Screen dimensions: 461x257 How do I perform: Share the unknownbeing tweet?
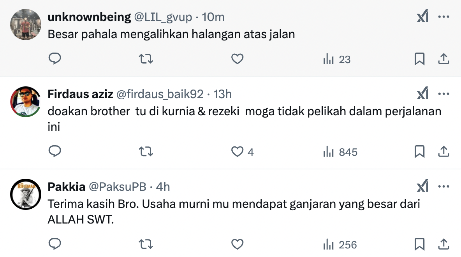[x=444, y=59]
